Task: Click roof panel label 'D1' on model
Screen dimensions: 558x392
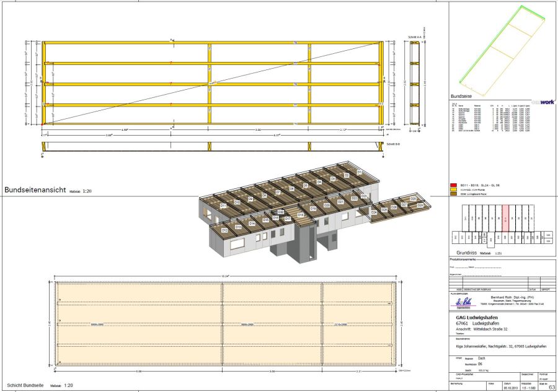Action: [x=360, y=172]
